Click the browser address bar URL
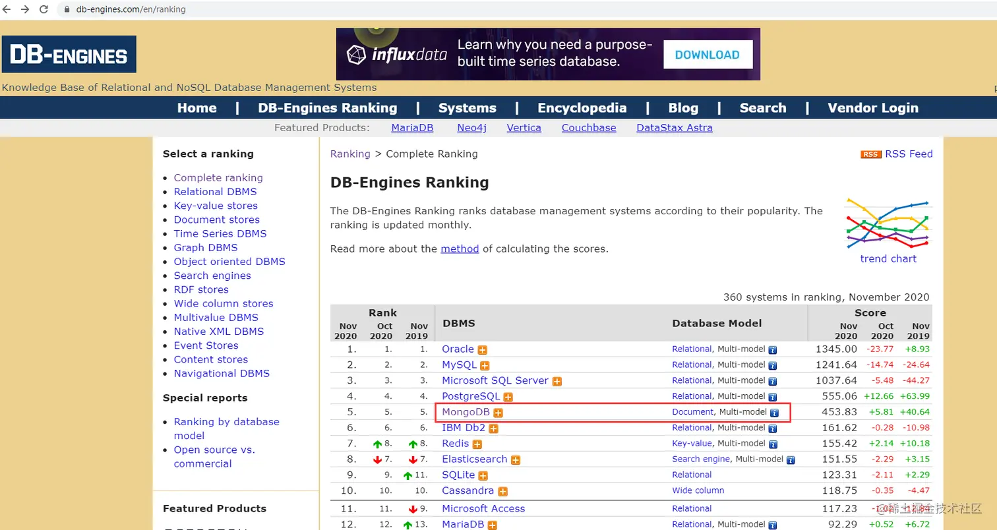This screenshot has width=997, height=530. pos(131,10)
